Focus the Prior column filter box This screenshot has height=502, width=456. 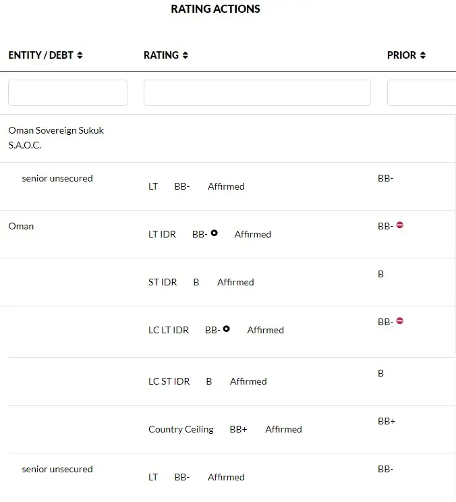pyautogui.click(x=421, y=92)
